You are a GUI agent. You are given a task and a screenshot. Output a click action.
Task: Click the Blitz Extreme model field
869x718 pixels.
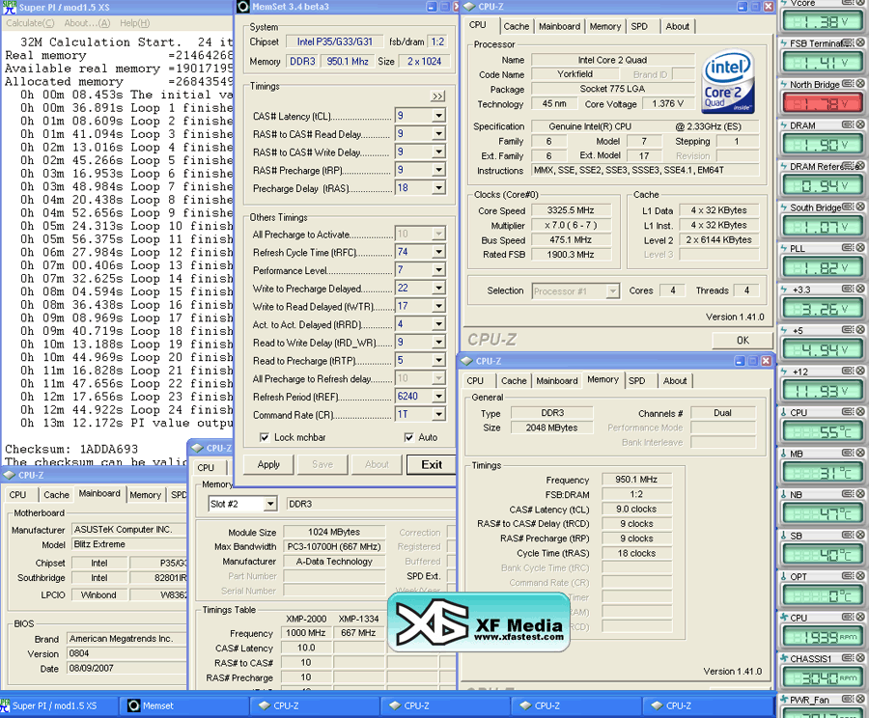pyautogui.click(x=129, y=544)
